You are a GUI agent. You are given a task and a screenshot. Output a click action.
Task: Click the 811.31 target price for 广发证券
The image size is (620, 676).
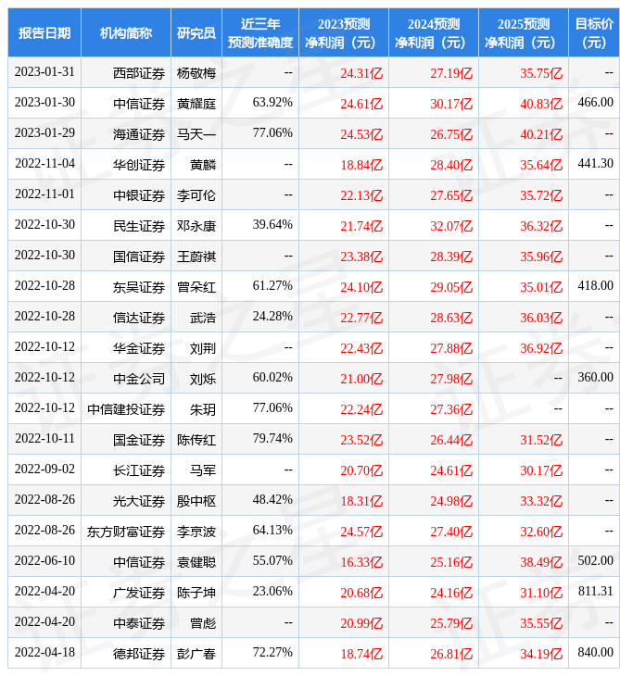pos(595,592)
